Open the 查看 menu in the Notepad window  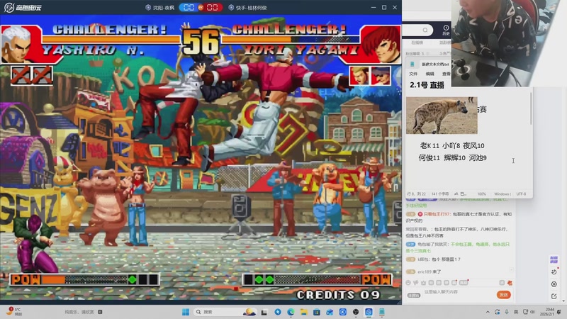pyautogui.click(x=447, y=74)
